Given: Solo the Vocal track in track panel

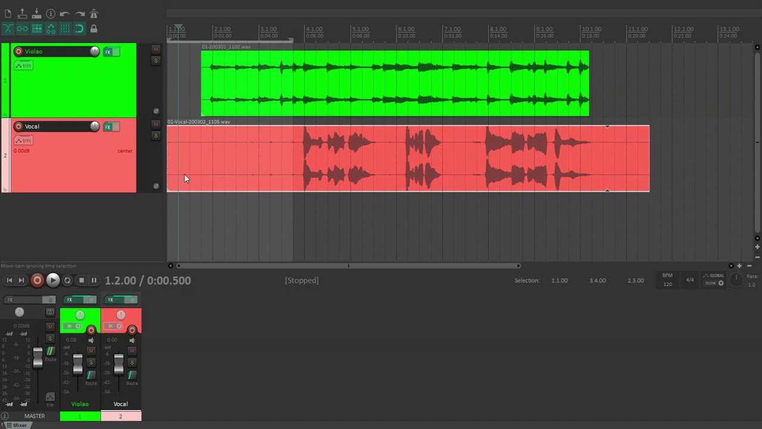Looking at the screenshot, I should coord(156,136).
